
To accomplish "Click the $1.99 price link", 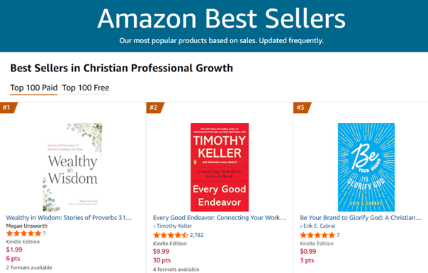I will coord(14,250).
